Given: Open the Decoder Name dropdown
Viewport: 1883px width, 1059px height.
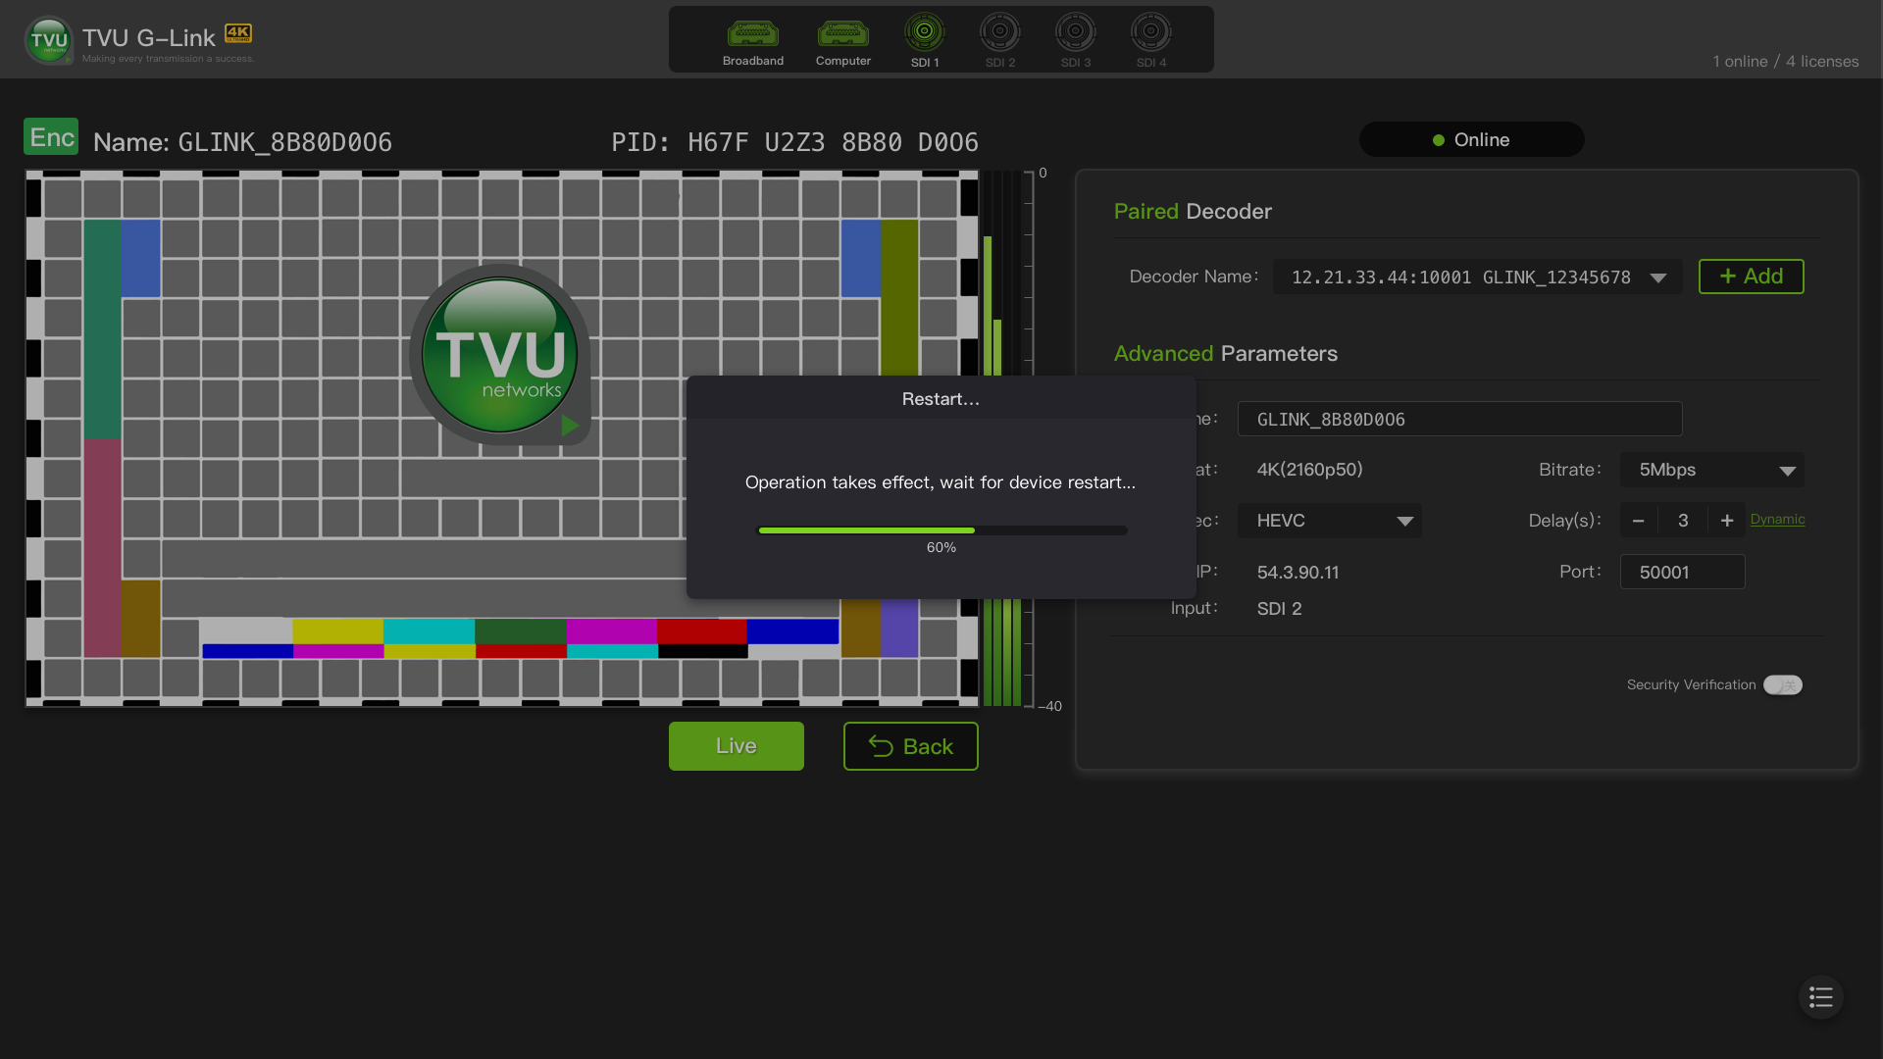Looking at the screenshot, I should click(1477, 277).
